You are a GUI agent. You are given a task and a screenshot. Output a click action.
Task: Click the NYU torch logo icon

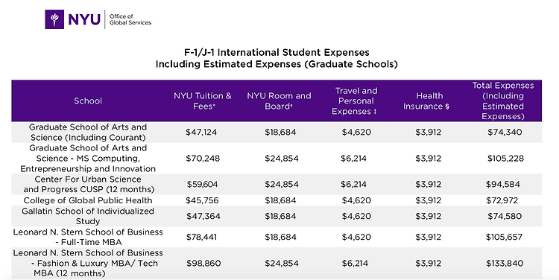tap(54, 19)
